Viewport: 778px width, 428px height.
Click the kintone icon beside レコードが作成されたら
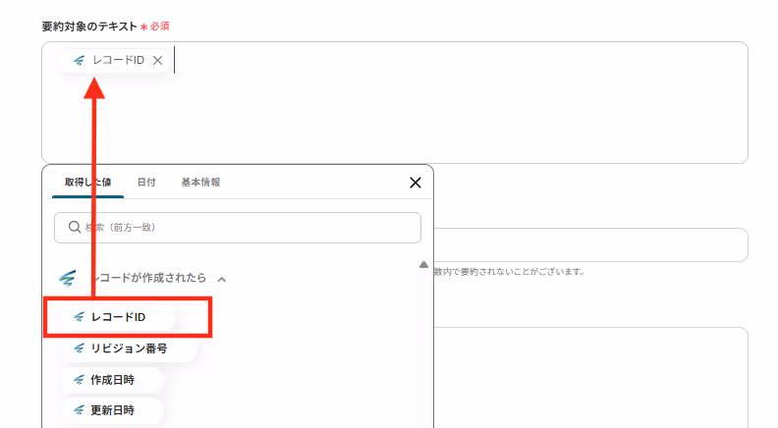(68, 278)
